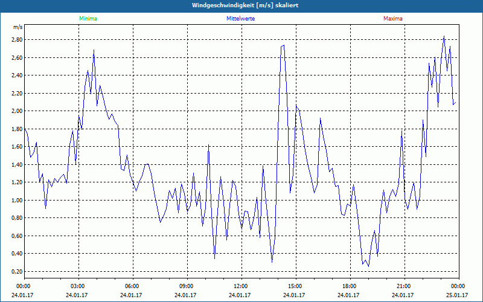Click the 2,40 y-axis value
The height and width of the screenshot is (302, 483).
coord(18,75)
